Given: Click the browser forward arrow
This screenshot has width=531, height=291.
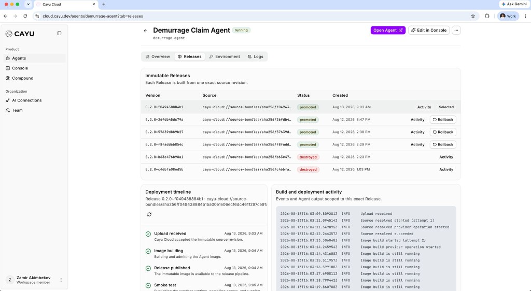Looking at the screenshot, I should [x=15, y=16].
